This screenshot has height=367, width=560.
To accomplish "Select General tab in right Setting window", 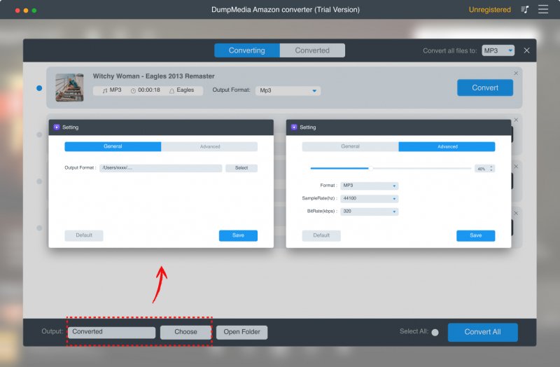I will tap(351, 146).
